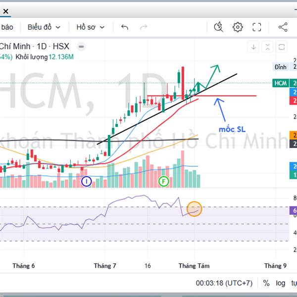Image resolution: width=297 pixels, height=297 pixels.
Task: Click the blue I event marker
Action: click(86, 182)
